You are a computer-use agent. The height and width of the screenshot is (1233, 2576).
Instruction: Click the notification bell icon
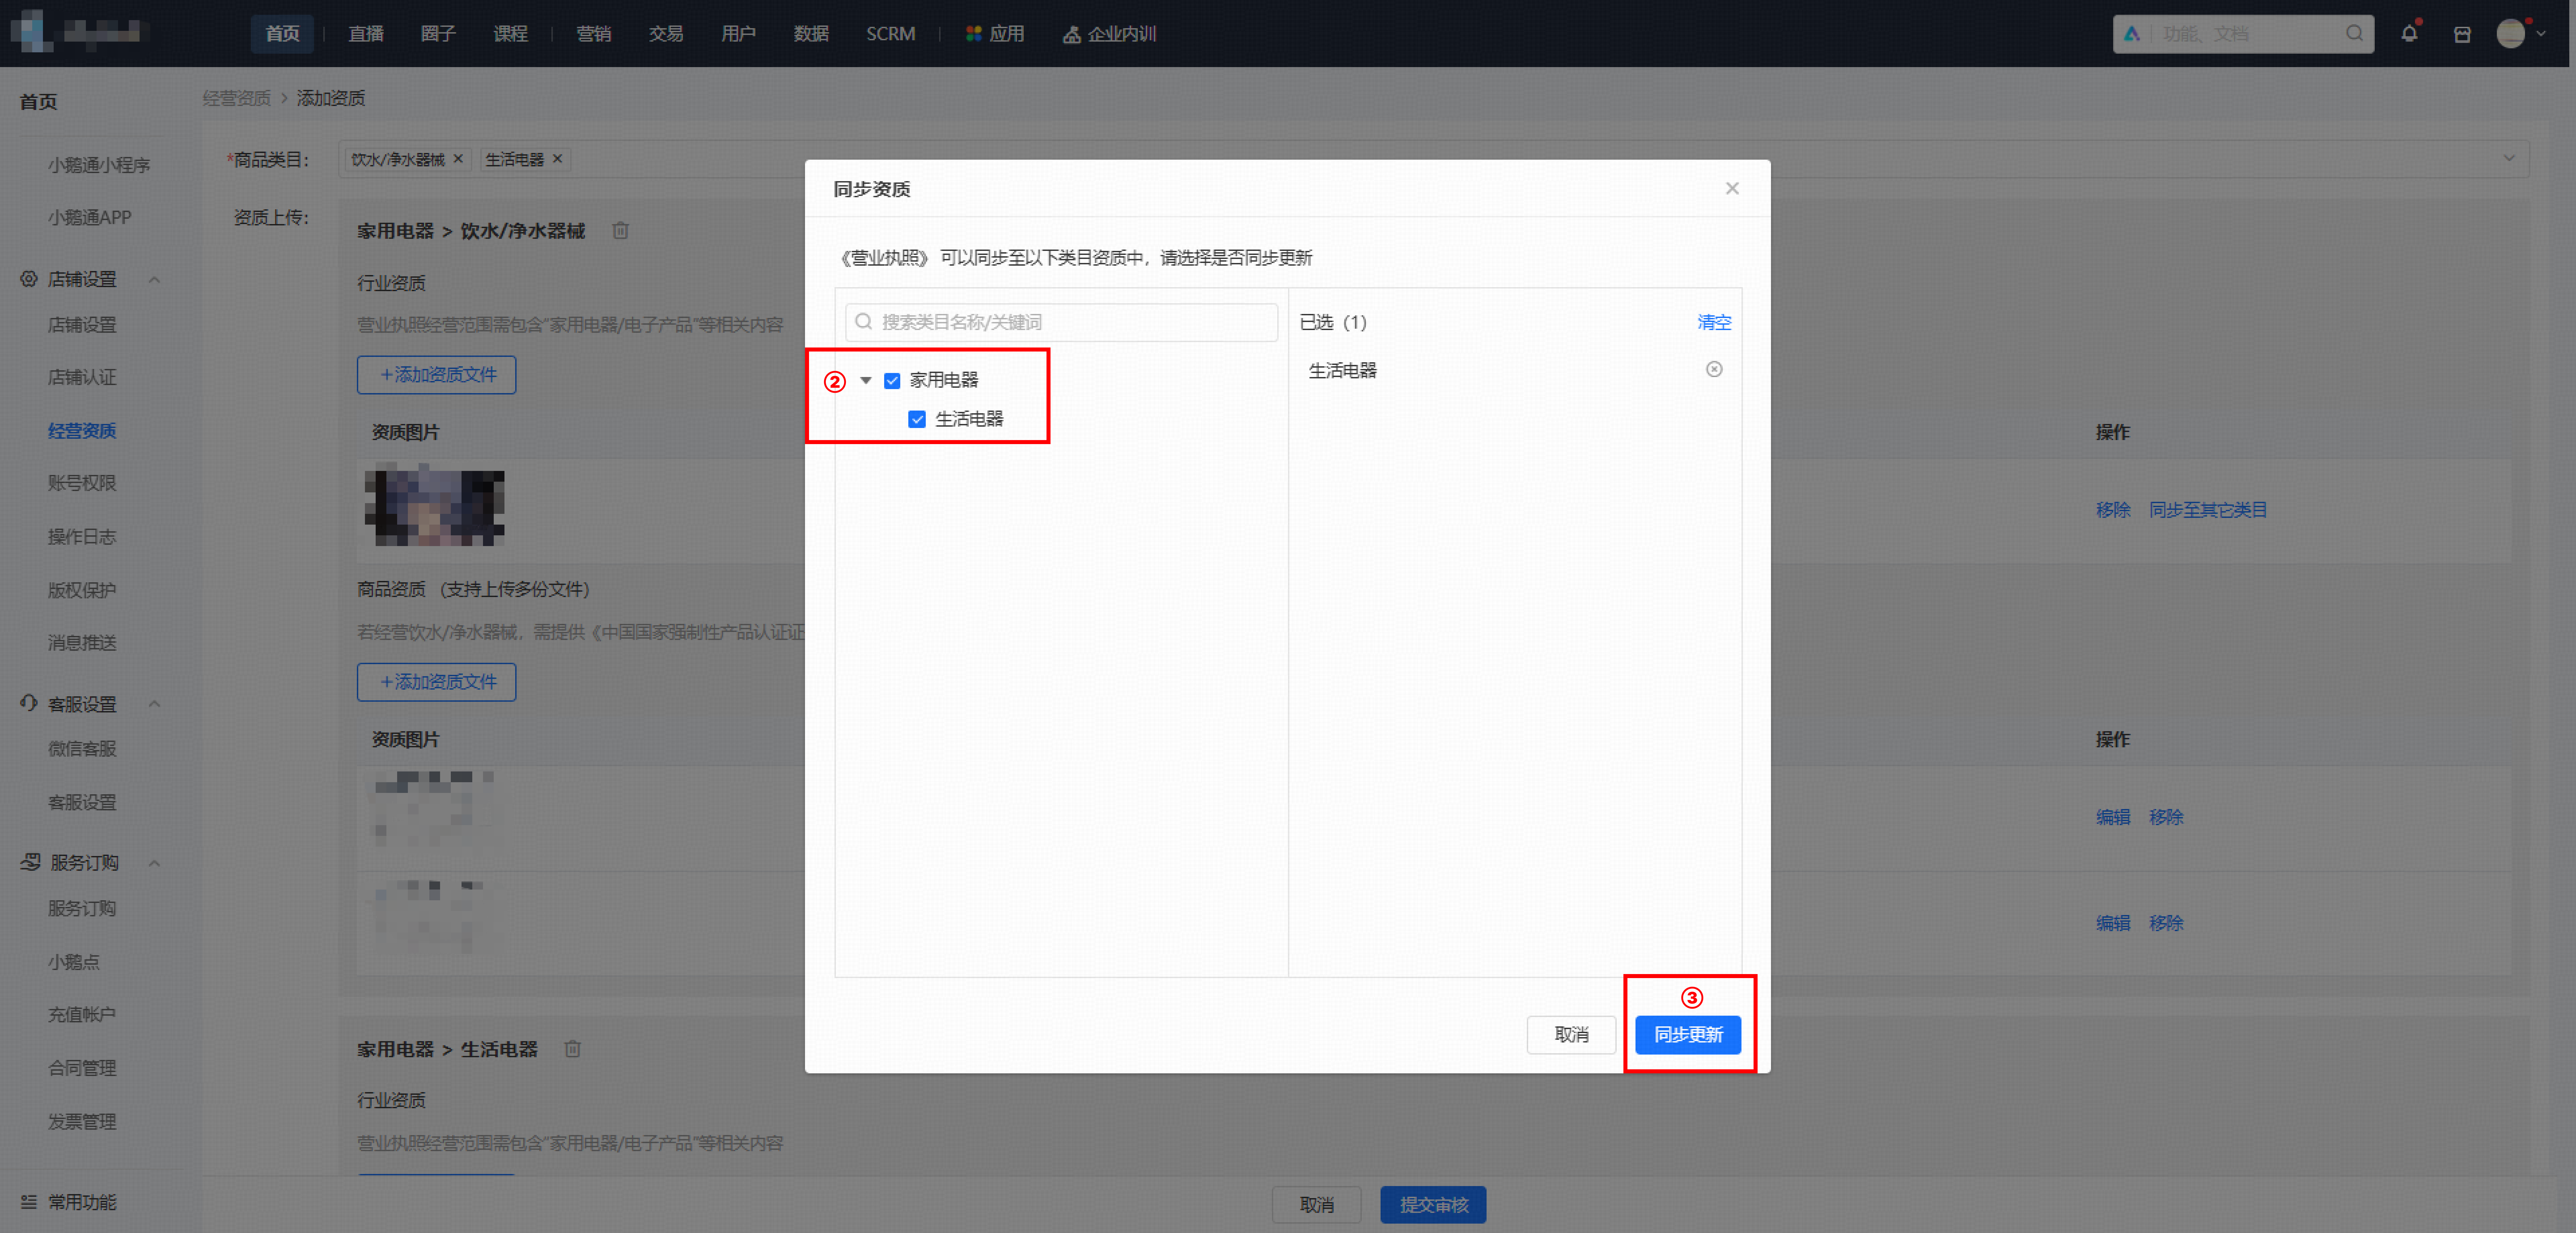click(2409, 34)
